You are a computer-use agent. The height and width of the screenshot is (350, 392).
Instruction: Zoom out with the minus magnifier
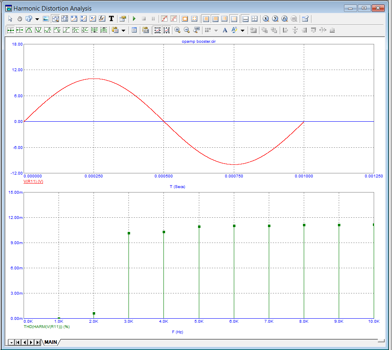tap(187, 30)
